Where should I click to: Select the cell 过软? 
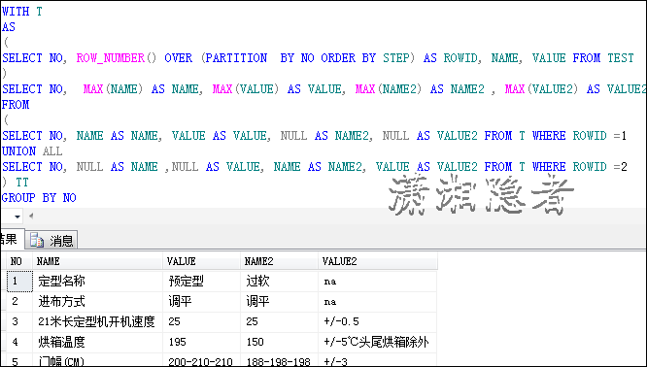click(280, 282)
